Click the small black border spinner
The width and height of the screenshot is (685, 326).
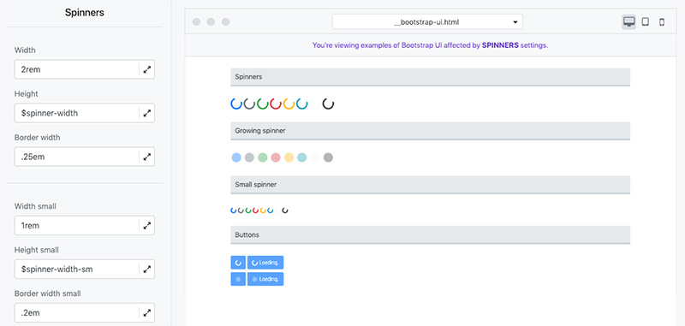pos(285,210)
